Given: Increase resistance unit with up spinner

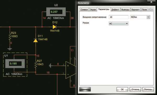Looking at the screenshot, I should (148, 16).
